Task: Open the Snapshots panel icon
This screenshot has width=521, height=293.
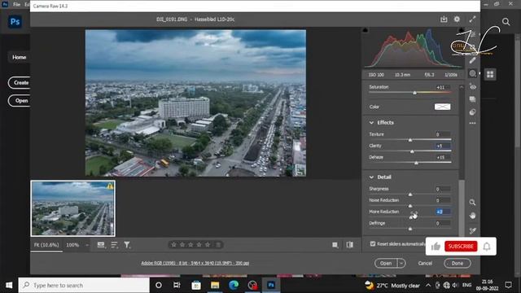Action: 472,99
